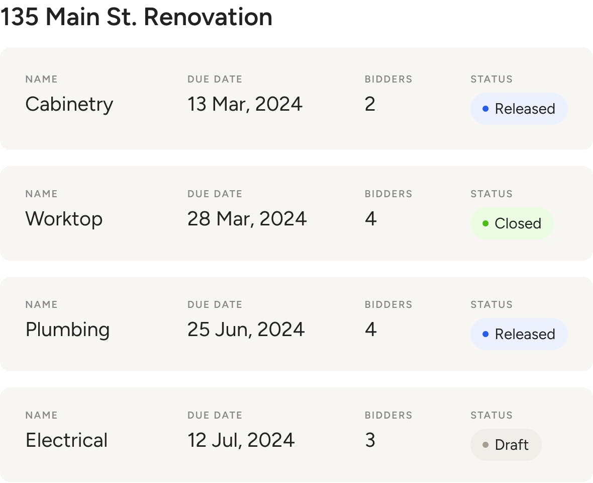Click the Released status badge for Plumbing
Viewport: 593px width, 483px height.
point(519,334)
